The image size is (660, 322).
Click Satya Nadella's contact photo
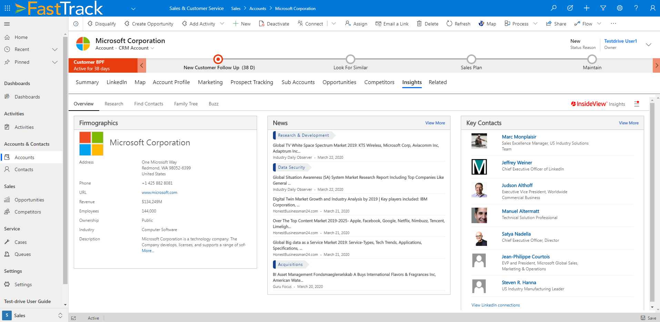[x=479, y=238]
